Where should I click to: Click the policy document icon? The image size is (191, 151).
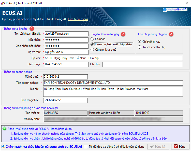point(3,147)
